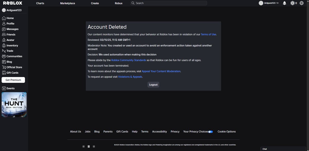
Task: Click Terms footer link
Action: pyautogui.click(x=145, y=132)
